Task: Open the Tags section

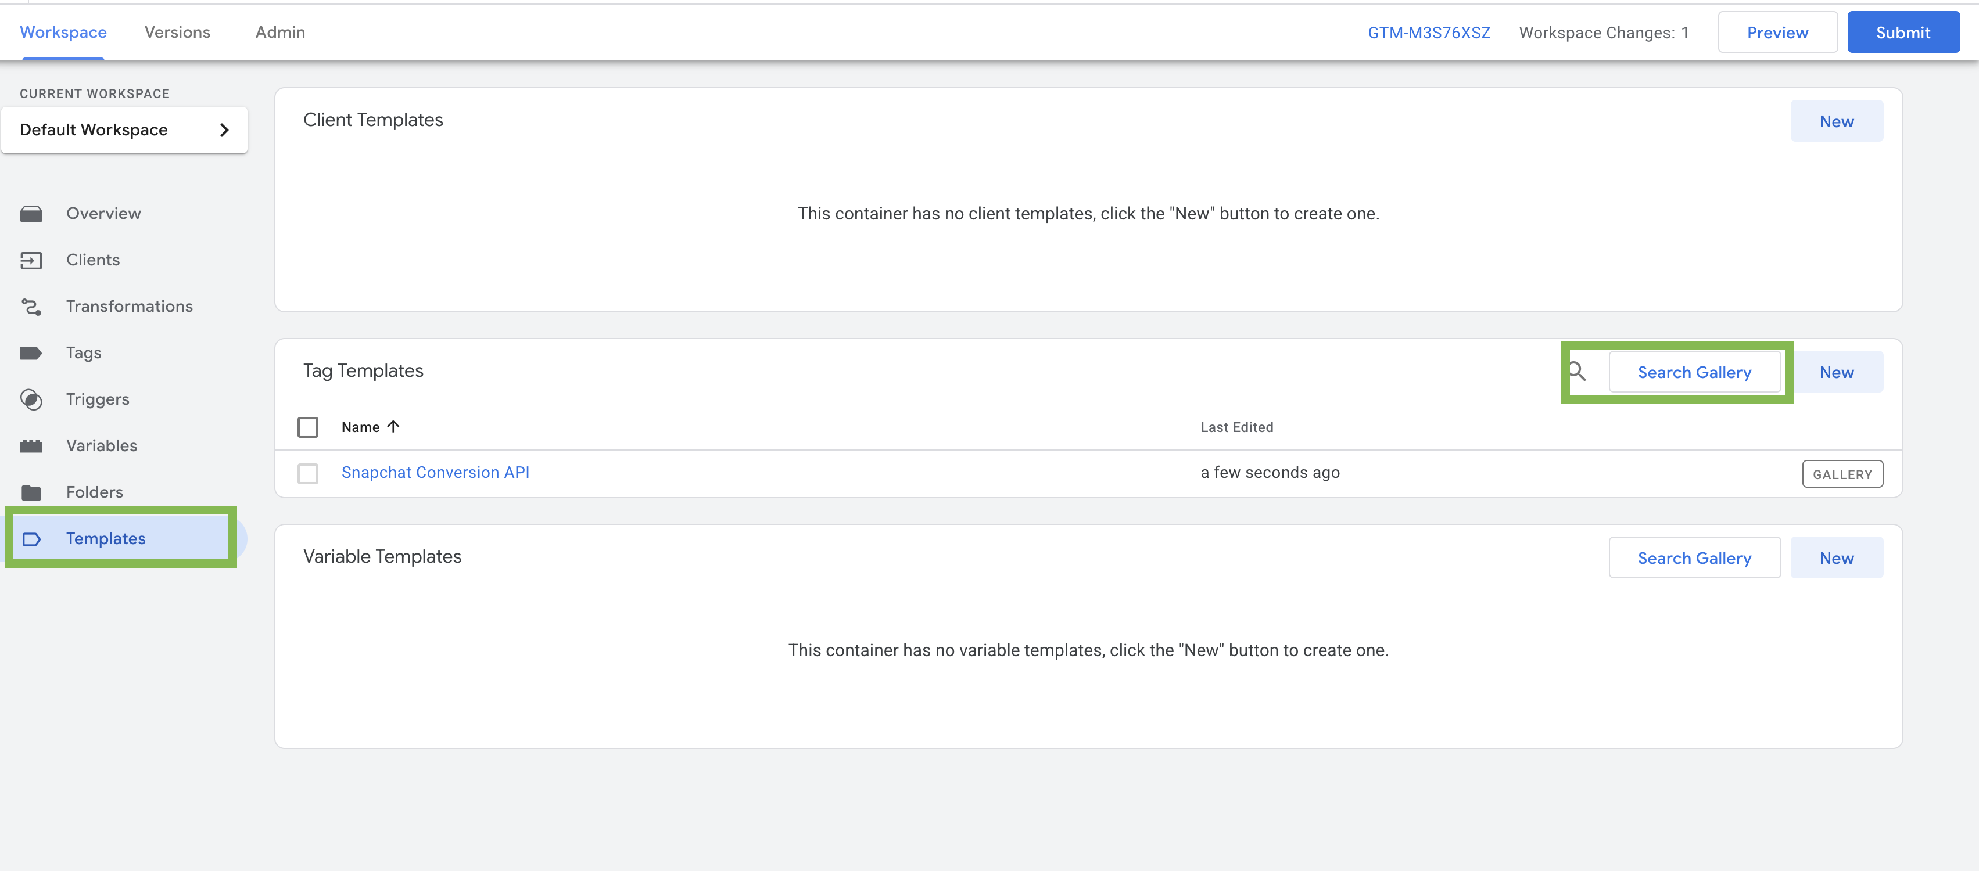Action: coord(84,353)
